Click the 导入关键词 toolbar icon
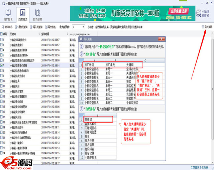This screenshot has height=170, width=214. point(31,27)
